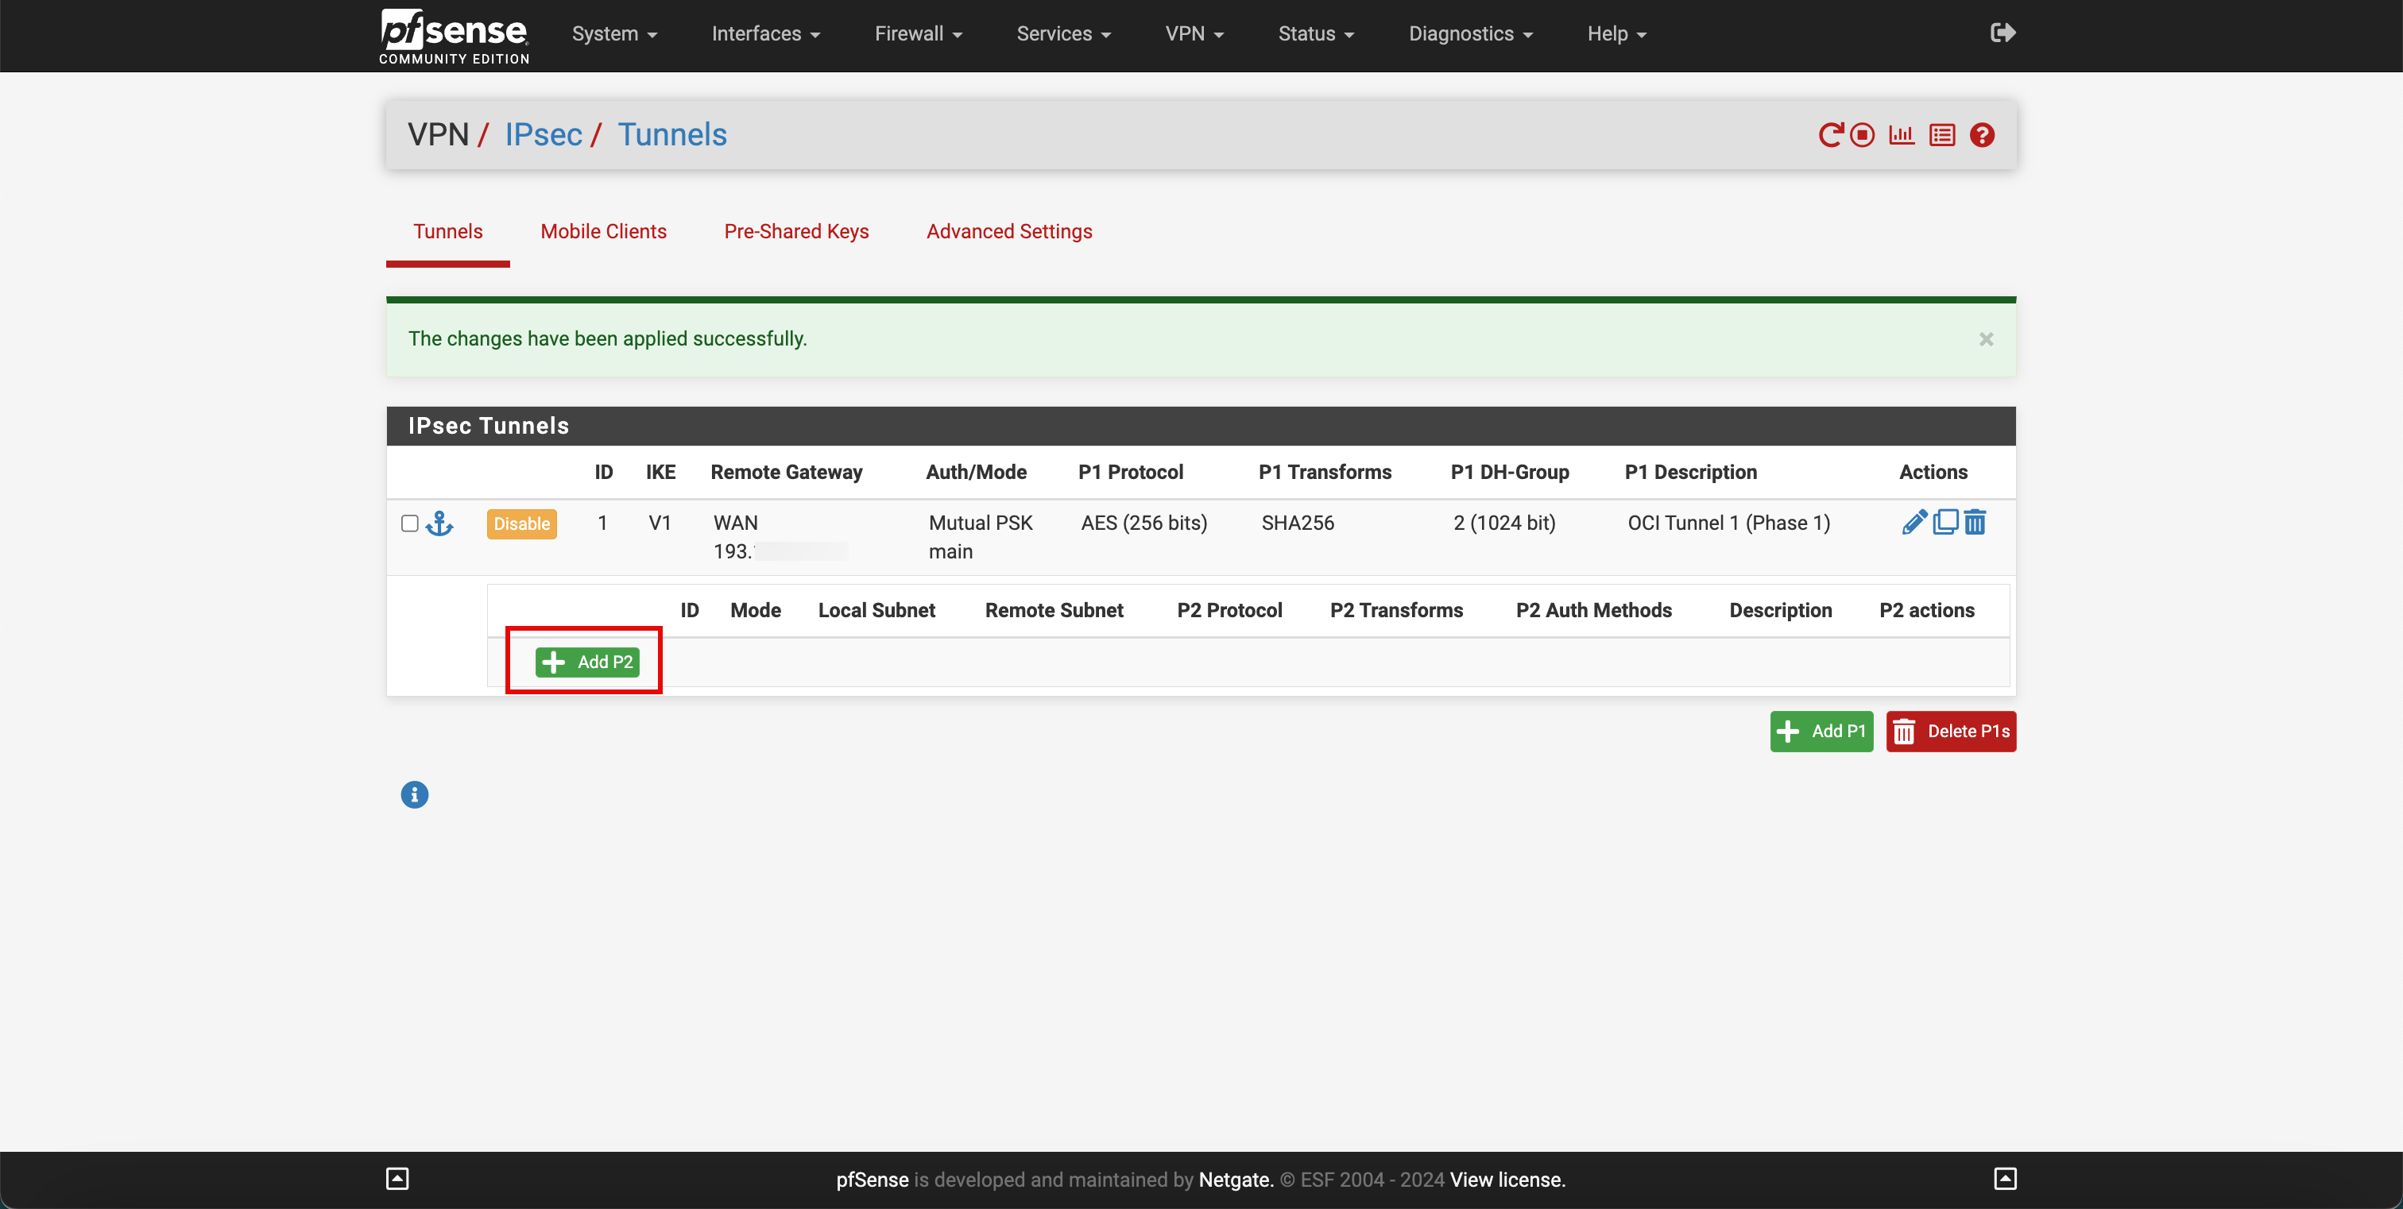
Task: Click the Add P1 button
Action: point(1821,731)
